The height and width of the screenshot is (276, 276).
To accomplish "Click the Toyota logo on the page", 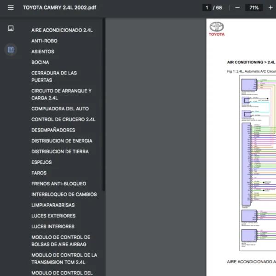I will tap(217, 29).
